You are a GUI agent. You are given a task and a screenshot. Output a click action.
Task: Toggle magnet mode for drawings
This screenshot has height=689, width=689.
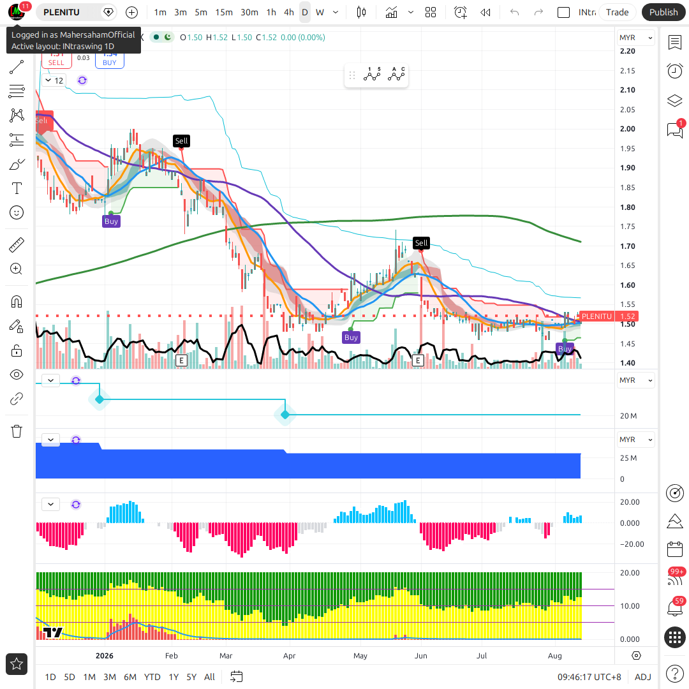pyautogui.click(x=16, y=302)
